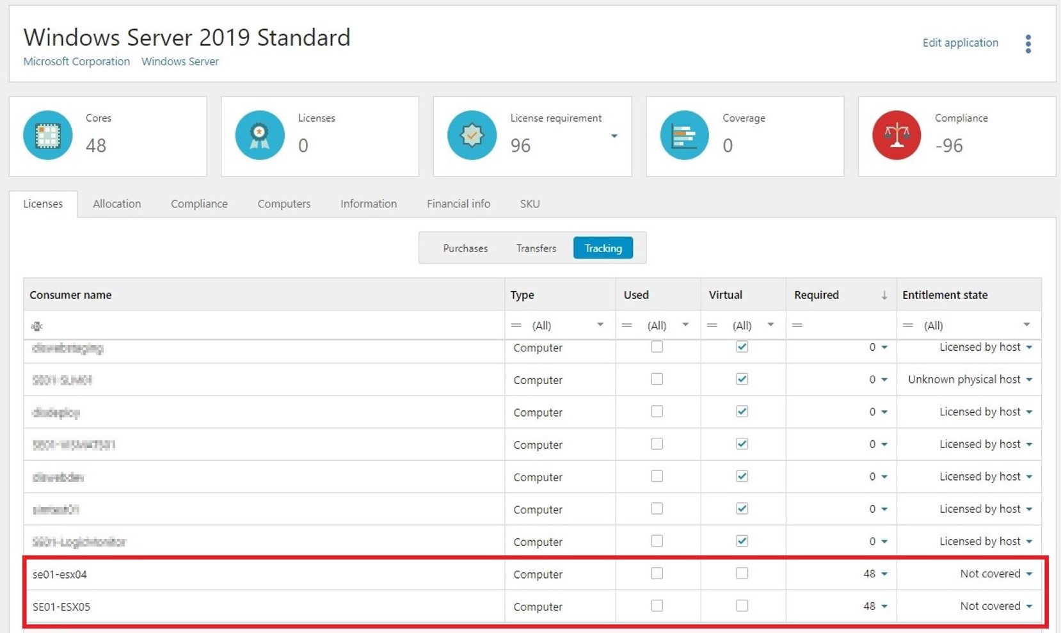Open Not covered dropdown for SE01-ESX05

(x=1029, y=606)
